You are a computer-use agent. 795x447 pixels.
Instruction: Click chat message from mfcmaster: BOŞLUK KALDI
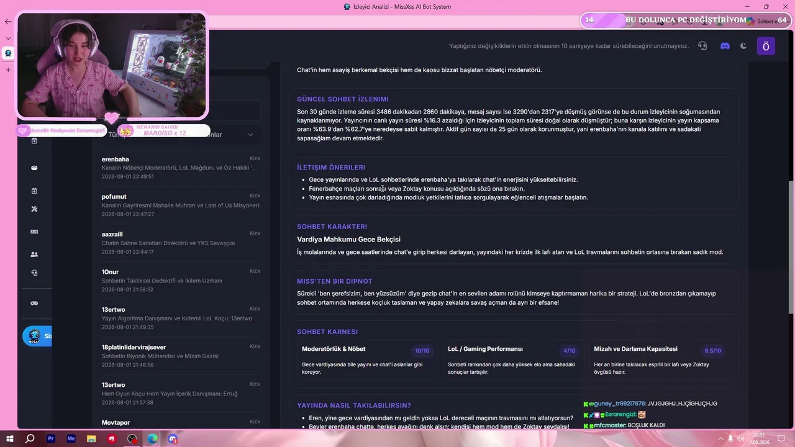[624, 425]
